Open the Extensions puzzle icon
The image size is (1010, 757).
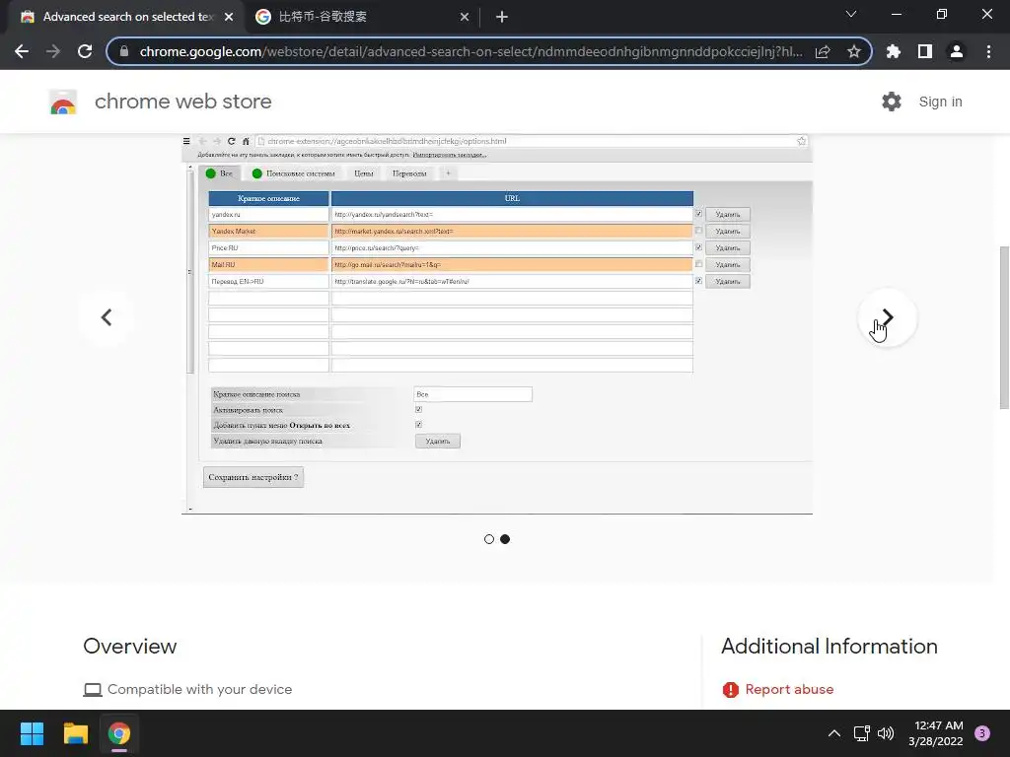coord(894,51)
